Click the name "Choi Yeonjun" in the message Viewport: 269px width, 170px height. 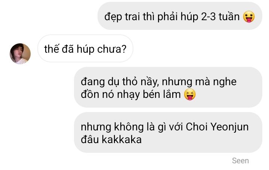pyautogui.click(x=217, y=127)
